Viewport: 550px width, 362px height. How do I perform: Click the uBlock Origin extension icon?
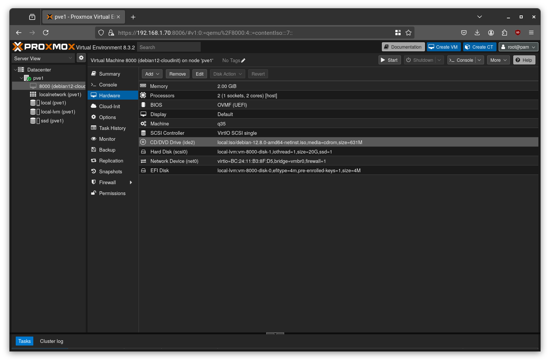517,33
